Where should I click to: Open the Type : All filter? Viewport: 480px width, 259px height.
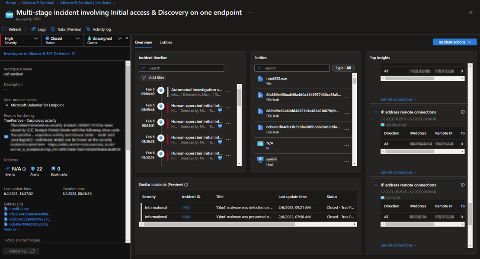tap(343, 68)
